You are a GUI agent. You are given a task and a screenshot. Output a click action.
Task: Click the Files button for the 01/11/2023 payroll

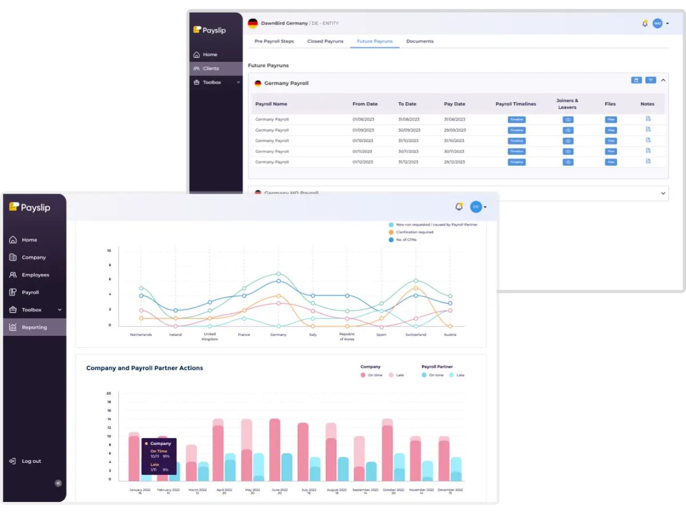611,151
